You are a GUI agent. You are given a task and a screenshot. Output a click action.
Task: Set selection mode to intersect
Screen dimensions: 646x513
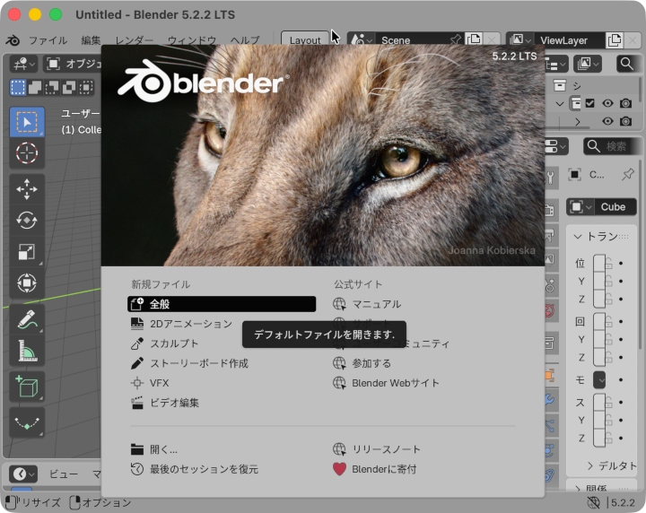coord(86,87)
